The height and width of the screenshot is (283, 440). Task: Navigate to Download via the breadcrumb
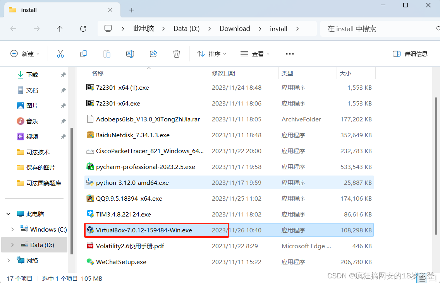pos(235,28)
